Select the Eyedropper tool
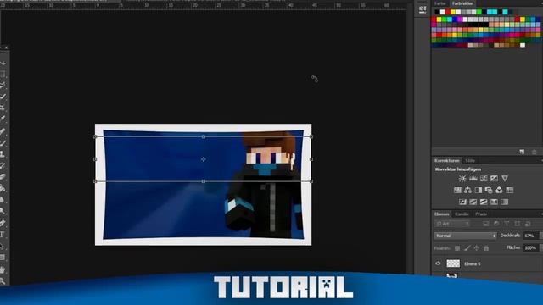Viewport: 543px width, 305px height. tap(3, 119)
